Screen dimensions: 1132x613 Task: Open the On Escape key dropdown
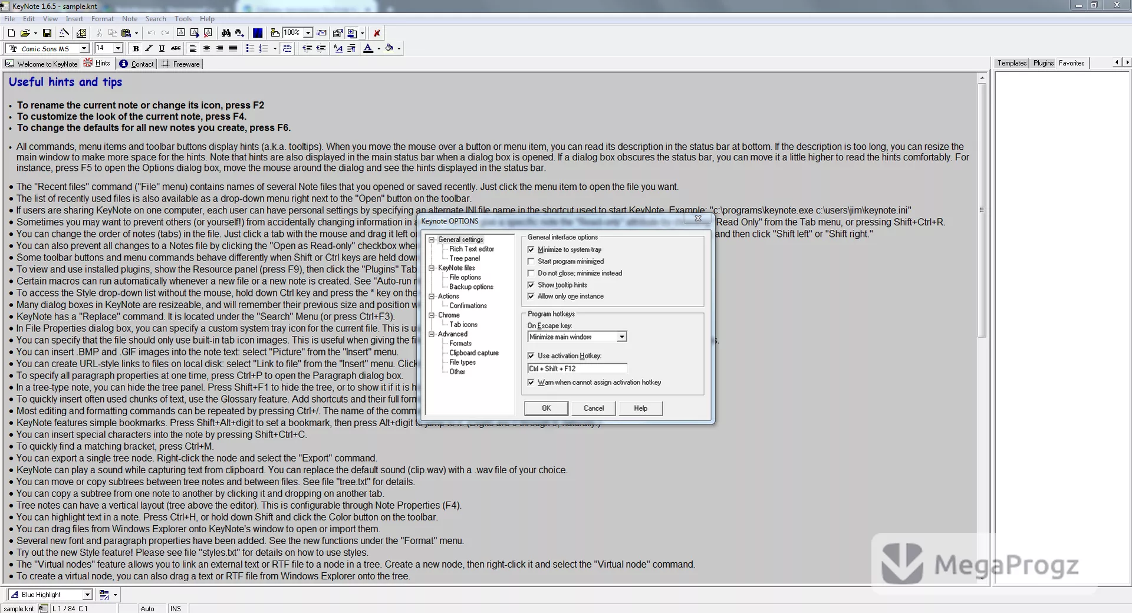point(621,337)
